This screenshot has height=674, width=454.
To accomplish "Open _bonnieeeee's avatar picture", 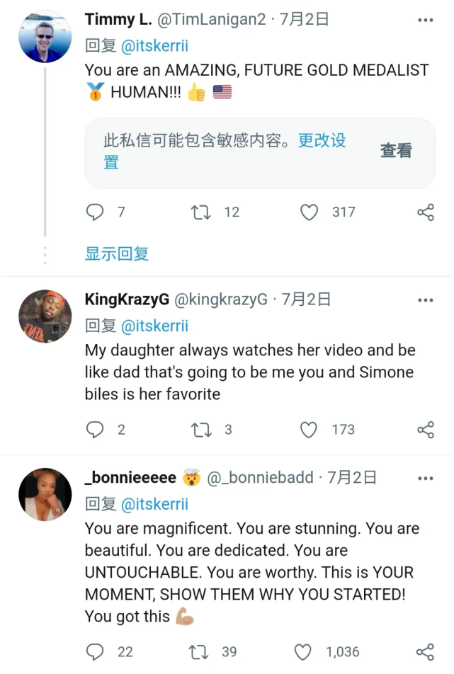I will pyautogui.click(x=45, y=493).
